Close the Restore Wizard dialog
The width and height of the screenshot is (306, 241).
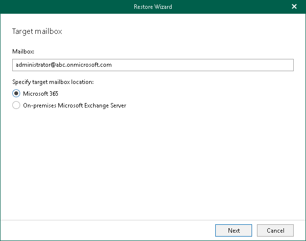[294, 7]
